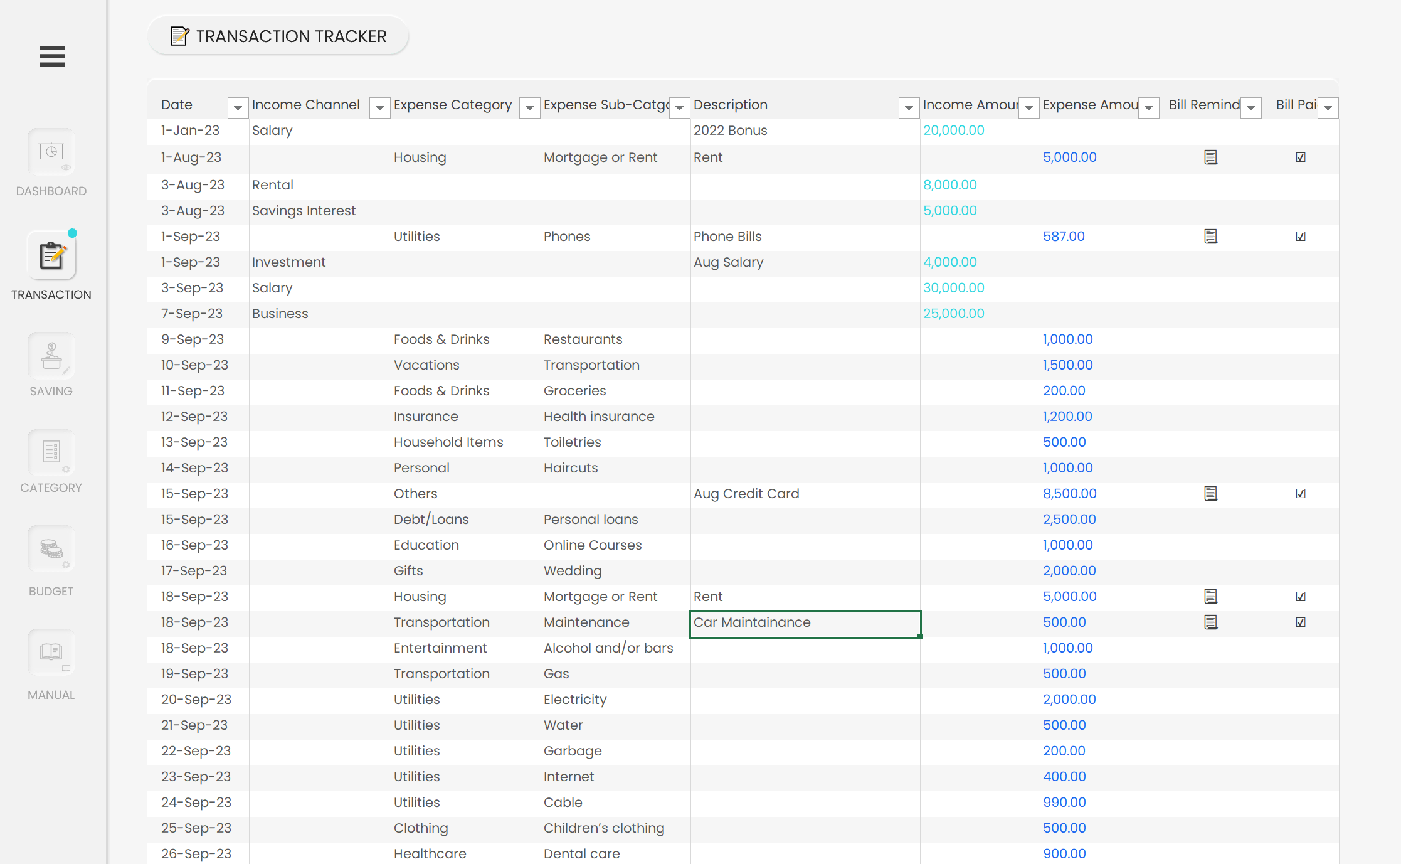Screen dimensions: 1401x864
Task: Expand the Expense Category filter dropdown
Action: [x=529, y=108]
